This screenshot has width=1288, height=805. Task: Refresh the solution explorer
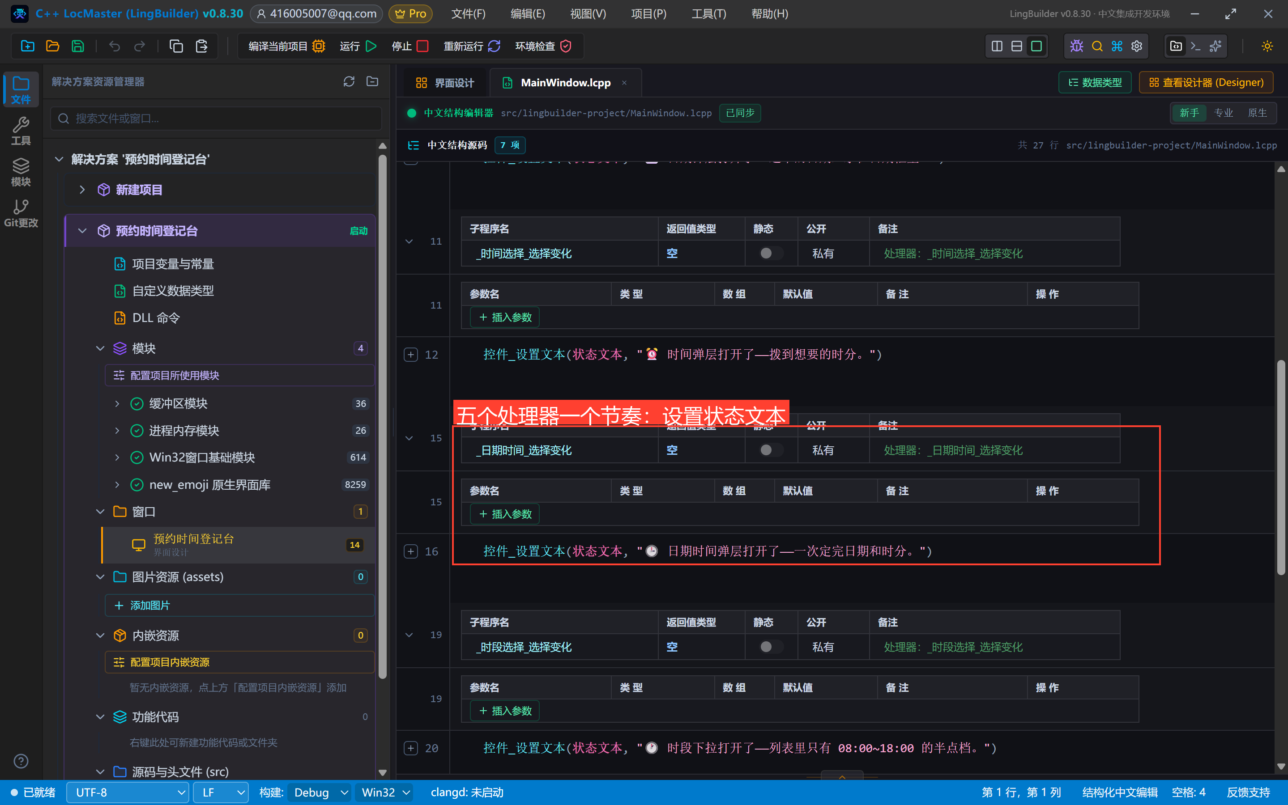(349, 81)
